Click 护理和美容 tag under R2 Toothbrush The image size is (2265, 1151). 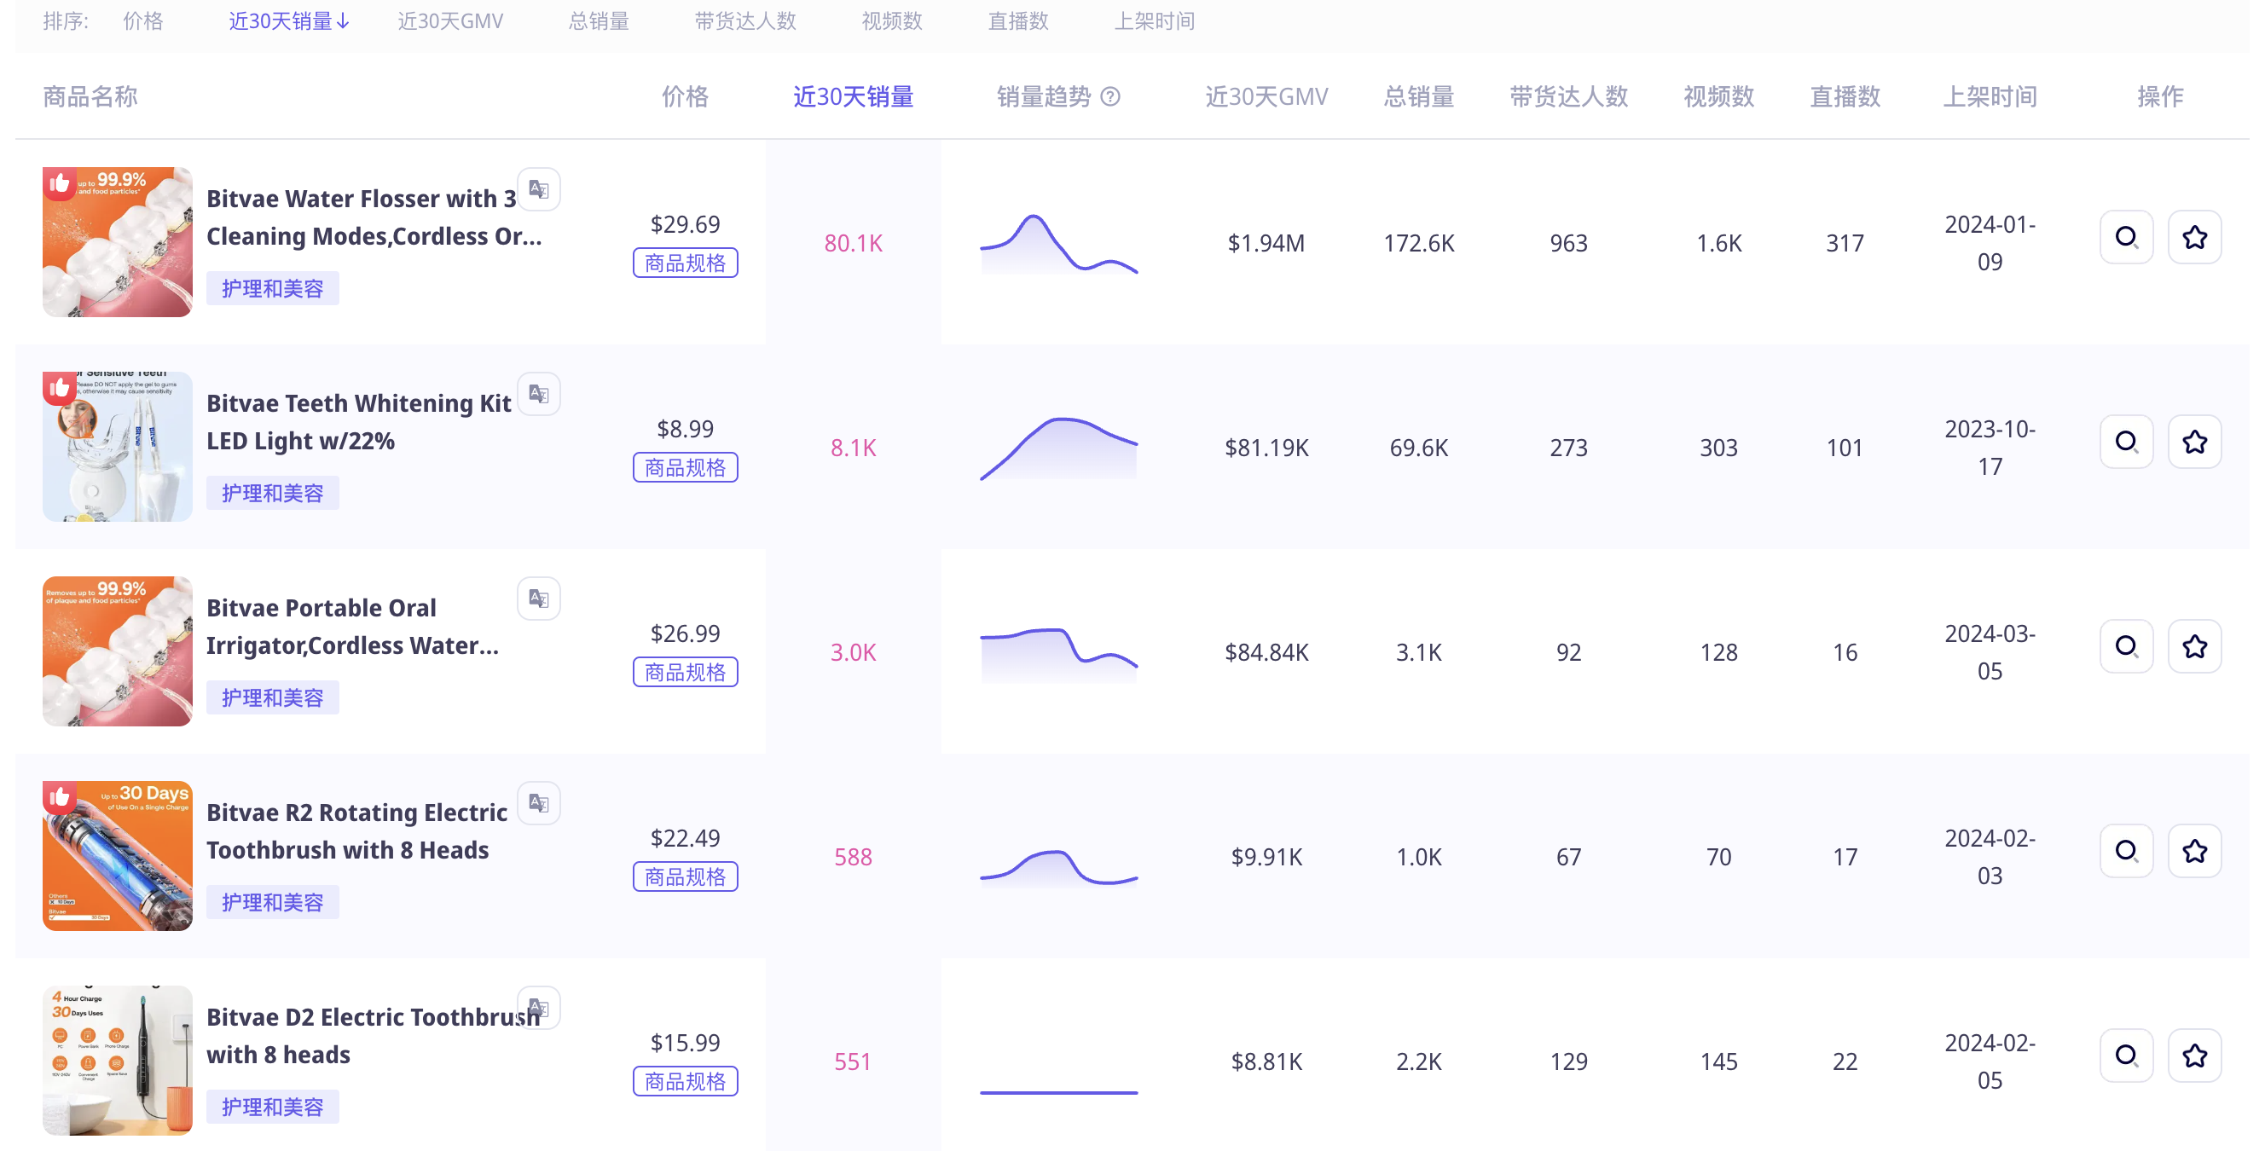pos(272,902)
